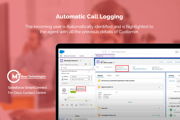Click the Follow button
180x120 pixels.
160,62
